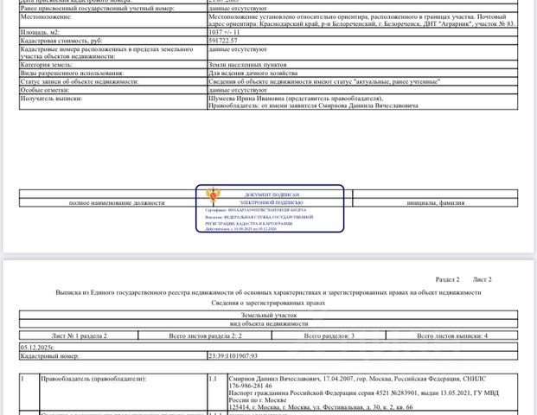Image resolution: width=537 pixels, height=415 pixels.
Task: Click the line 'России по г. Москве'
Action: (258, 400)
